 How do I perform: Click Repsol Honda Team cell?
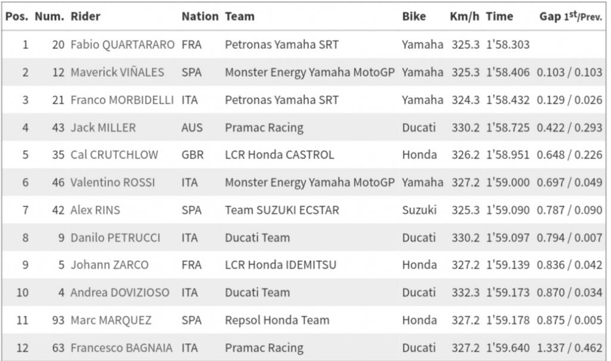[277, 320]
